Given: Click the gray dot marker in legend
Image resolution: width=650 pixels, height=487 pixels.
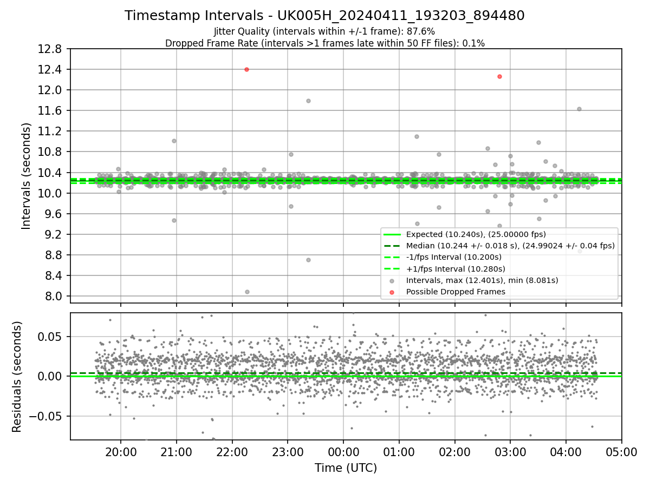Looking at the screenshot, I should [x=392, y=281].
